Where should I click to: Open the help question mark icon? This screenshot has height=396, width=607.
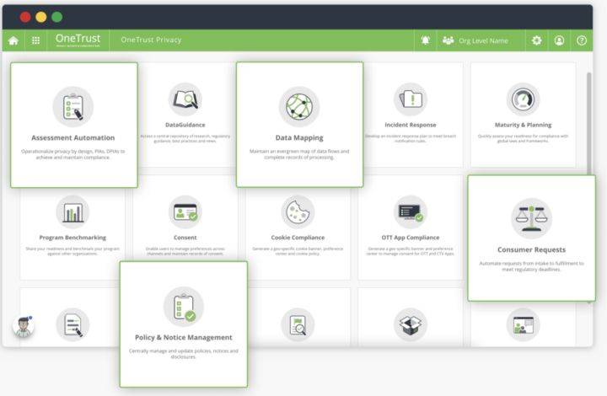582,40
